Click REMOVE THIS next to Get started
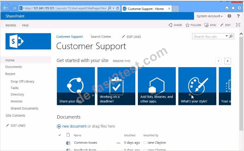244x151 pixels. 122,61
